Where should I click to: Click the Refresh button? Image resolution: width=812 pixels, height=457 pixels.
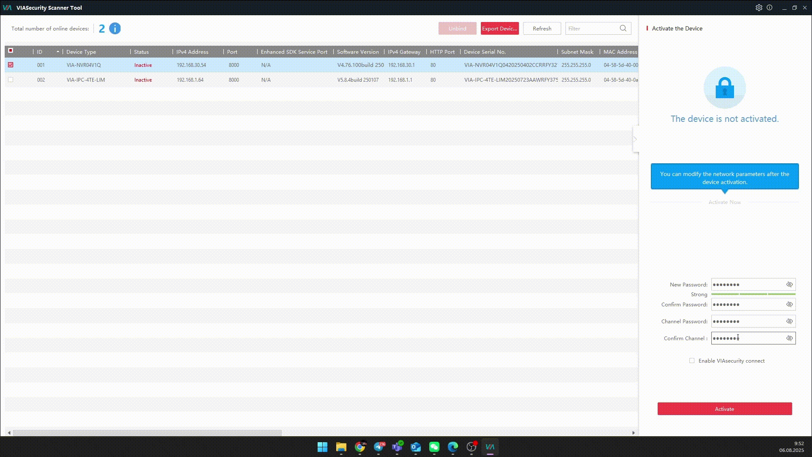pos(542,28)
